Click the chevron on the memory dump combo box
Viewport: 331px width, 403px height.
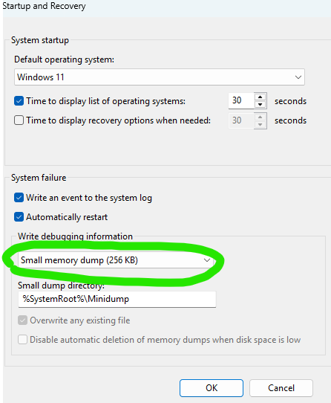pos(207,260)
